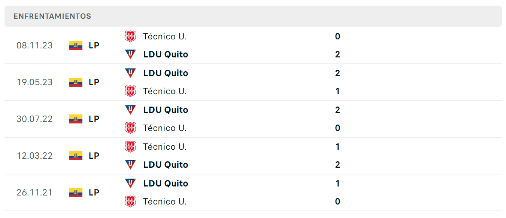506x218 pixels.
Task: Click LDU Quito crest in 12.03.22 match
Action: [x=130, y=164]
